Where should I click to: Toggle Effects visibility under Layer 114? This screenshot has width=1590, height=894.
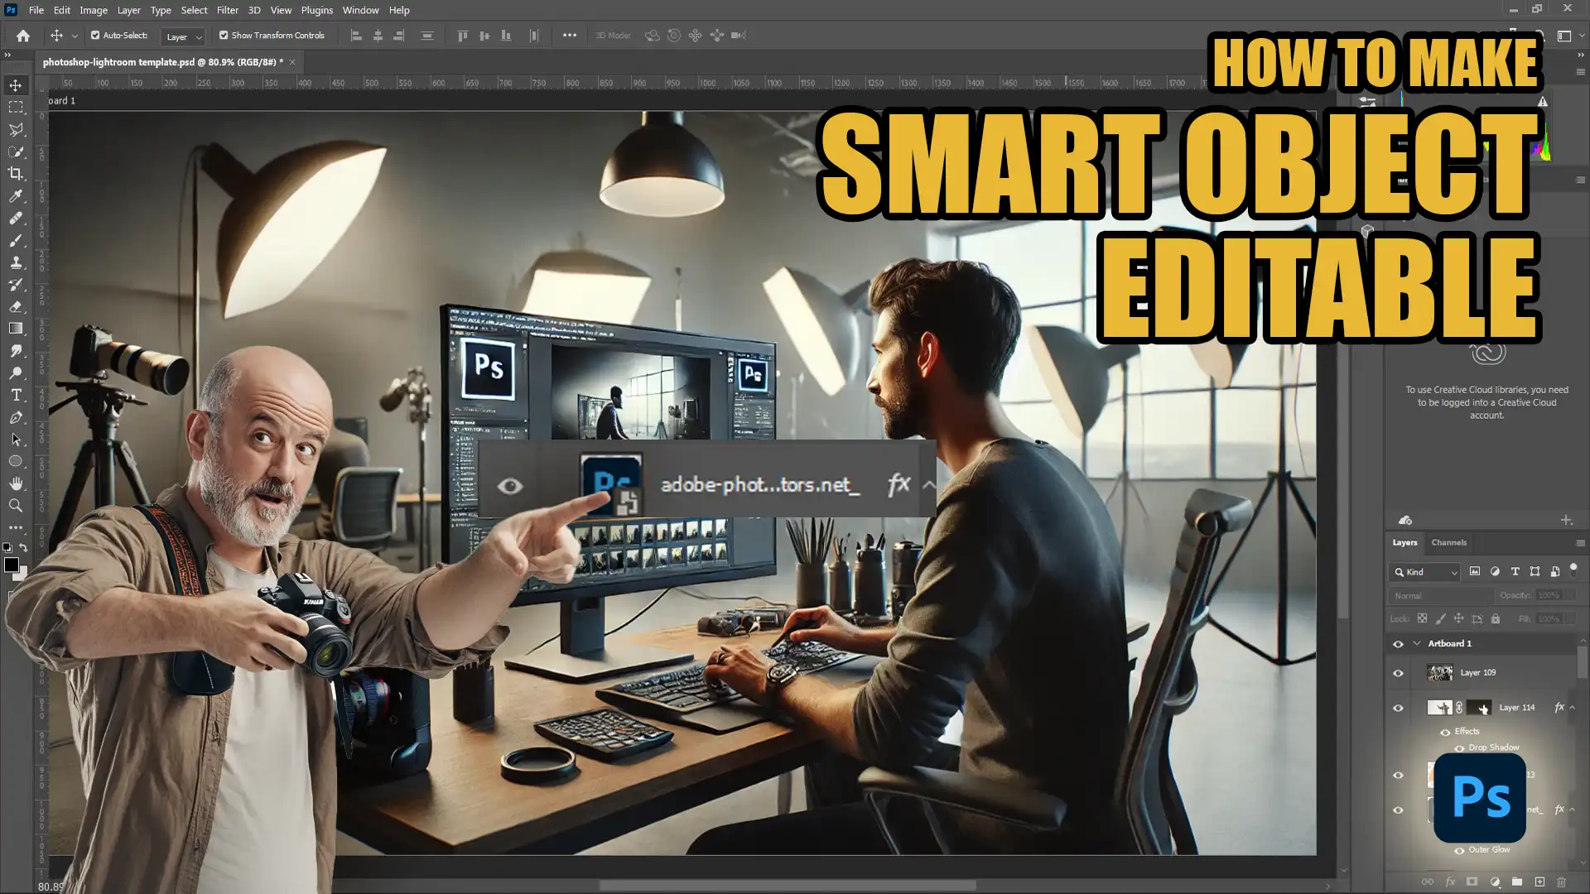[1446, 732]
